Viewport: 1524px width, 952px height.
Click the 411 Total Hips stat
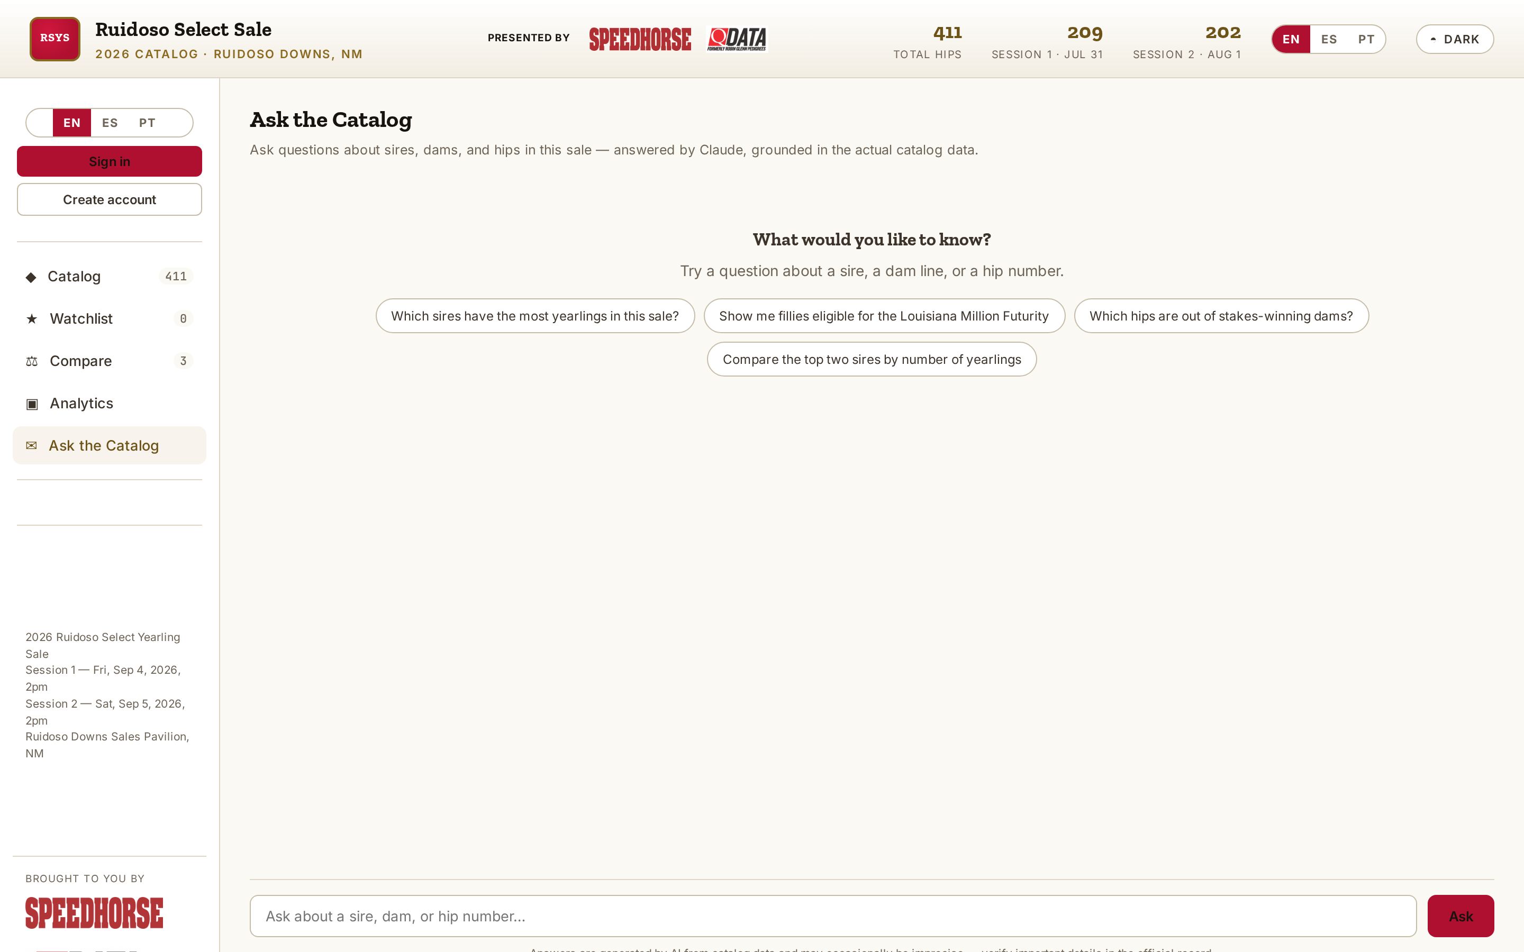click(928, 42)
